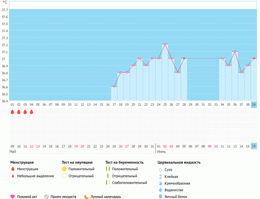Click the grey Прием лекарств pill icon

47,197
